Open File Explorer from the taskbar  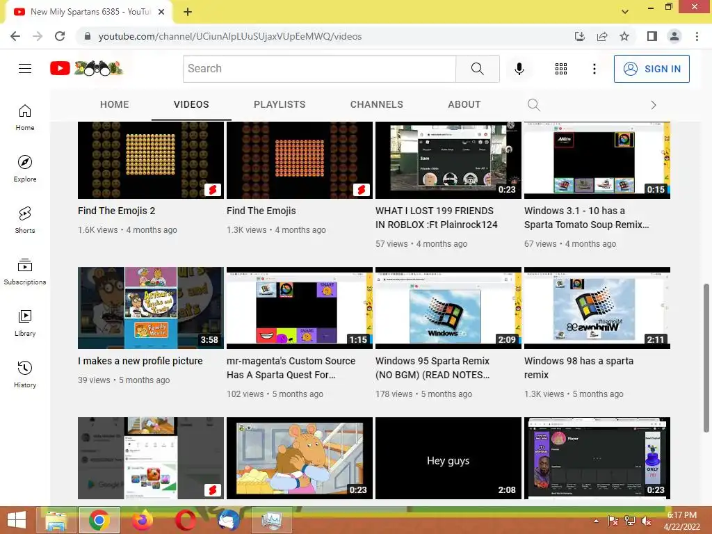click(x=56, y=520)
